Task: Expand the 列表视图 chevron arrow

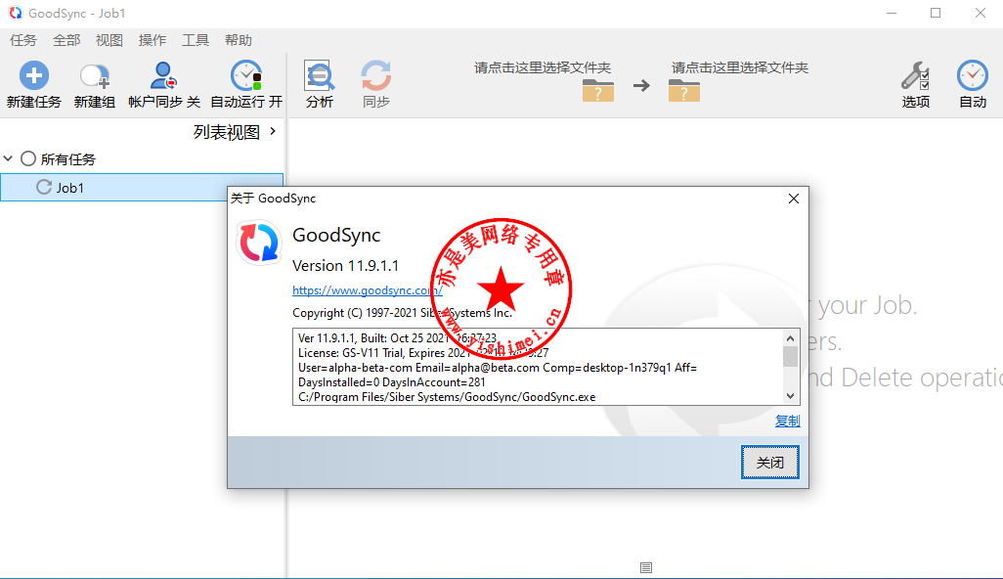Action: (273, 131)
